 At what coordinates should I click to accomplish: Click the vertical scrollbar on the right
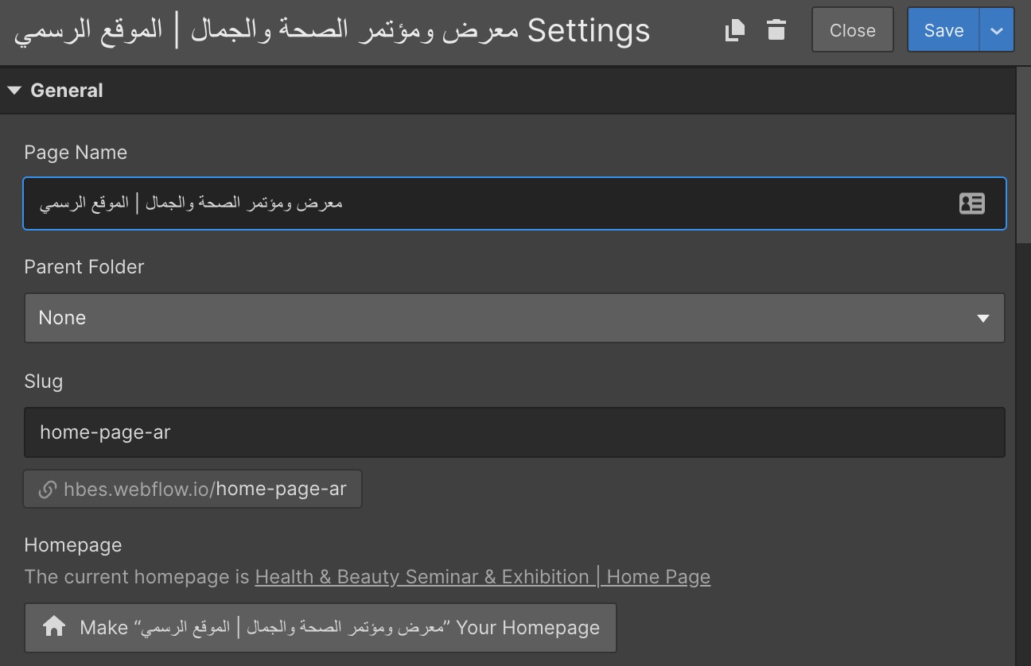tap(1023, 159)
